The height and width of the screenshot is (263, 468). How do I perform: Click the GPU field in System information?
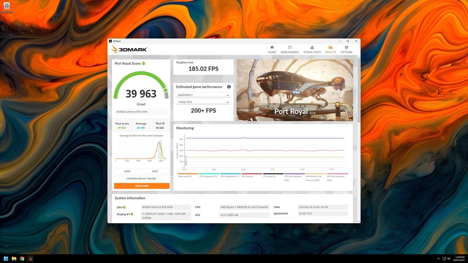166,207
